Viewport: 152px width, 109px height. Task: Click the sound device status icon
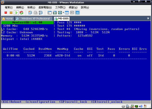coord(141,106)
